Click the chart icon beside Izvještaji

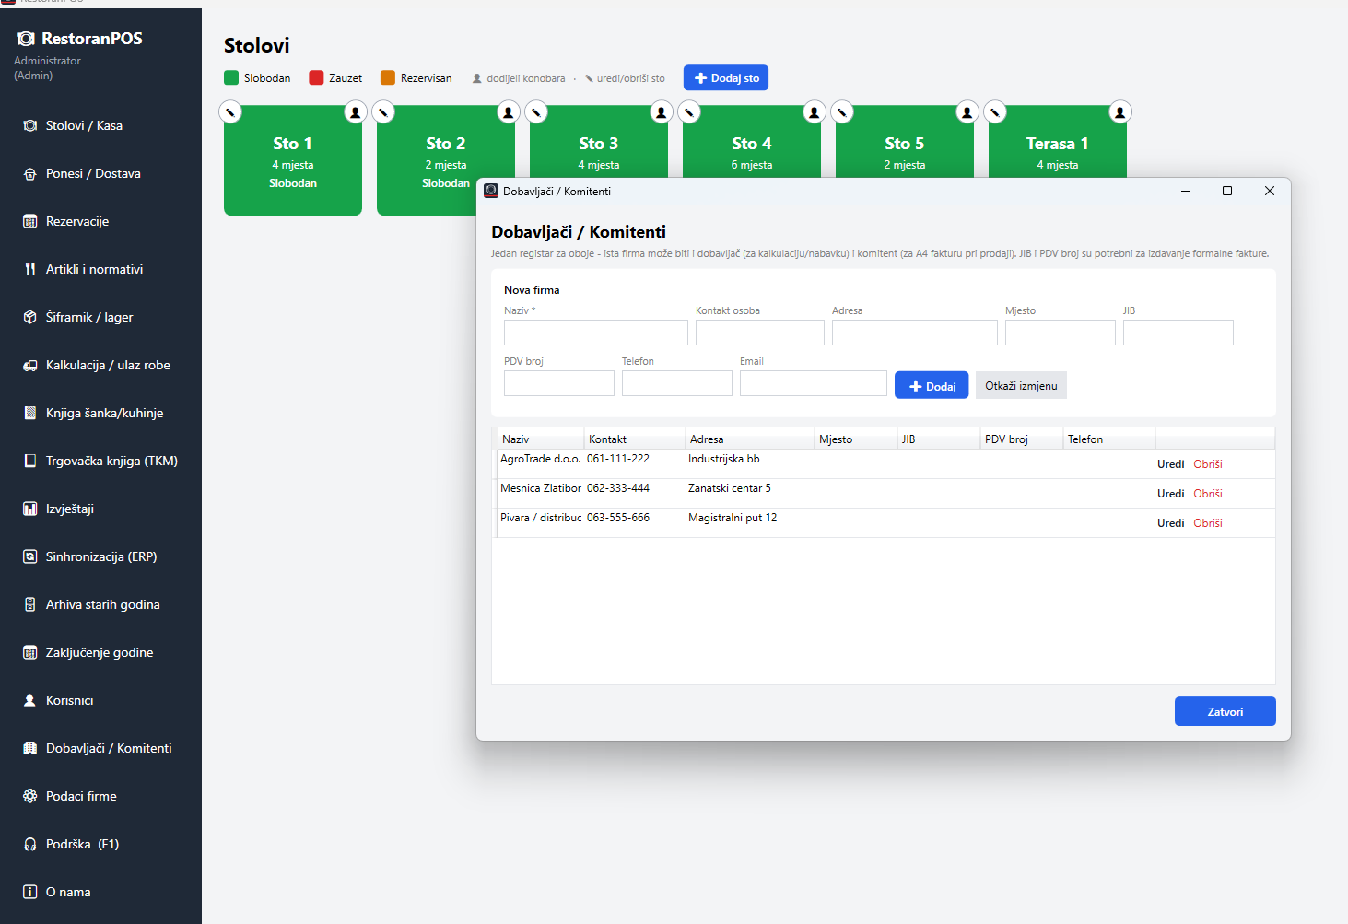click(x=29, y=509)
